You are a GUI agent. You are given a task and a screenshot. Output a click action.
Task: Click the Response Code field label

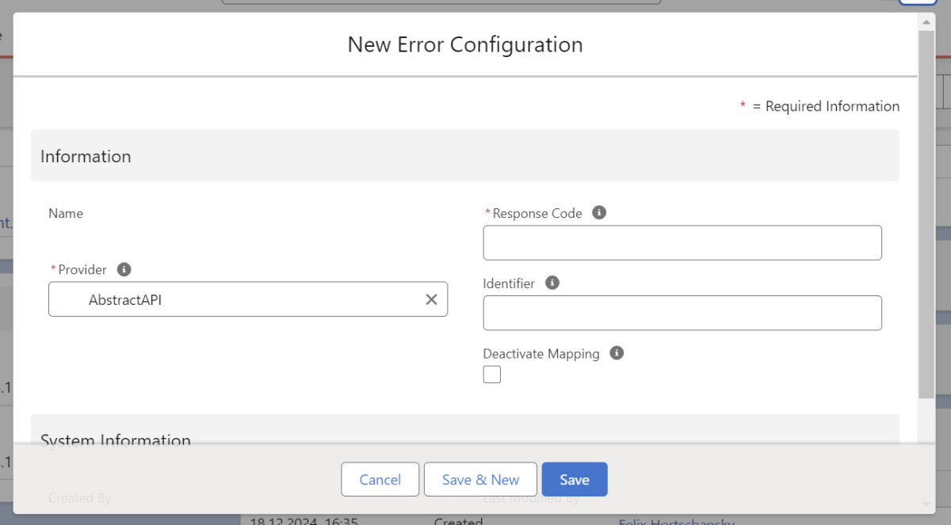(537, 214)
